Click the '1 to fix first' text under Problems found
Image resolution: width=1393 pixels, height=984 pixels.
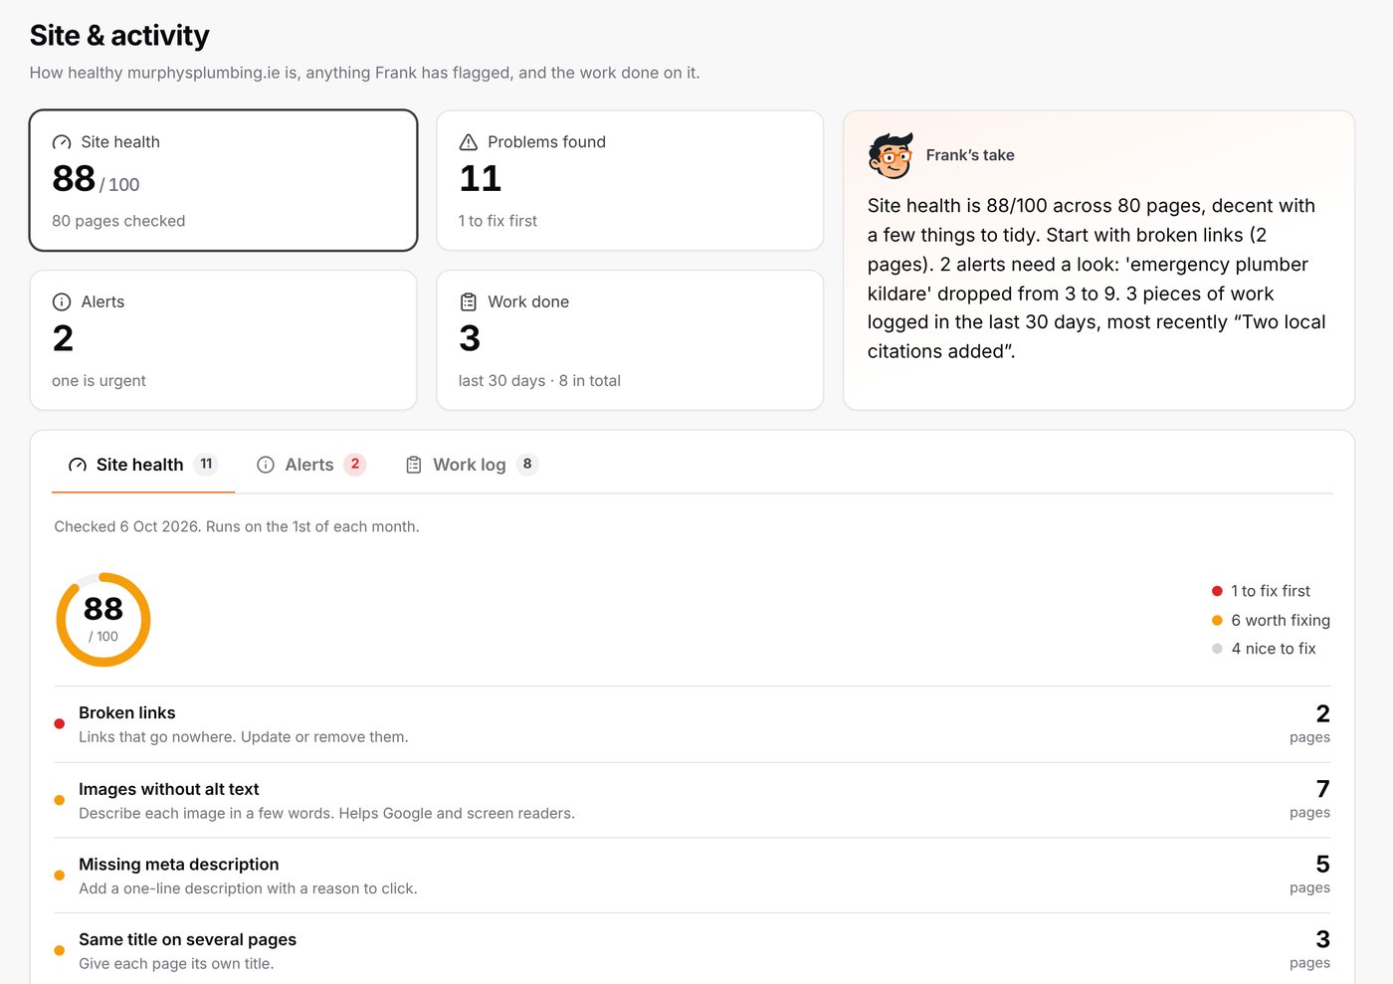497,221
